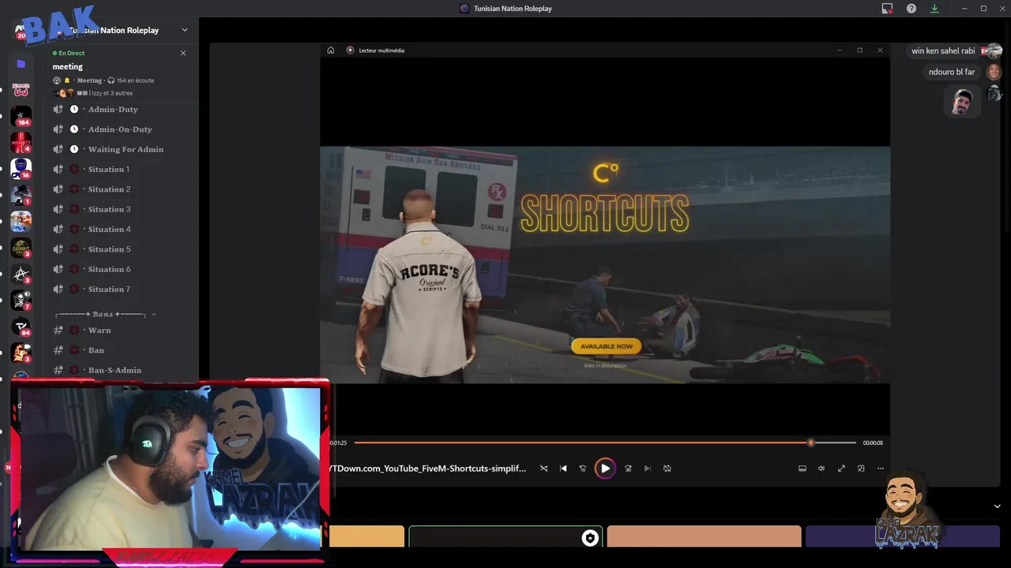
Task: Collapse the Bans channel category
Action: click(x=104, y=314)
